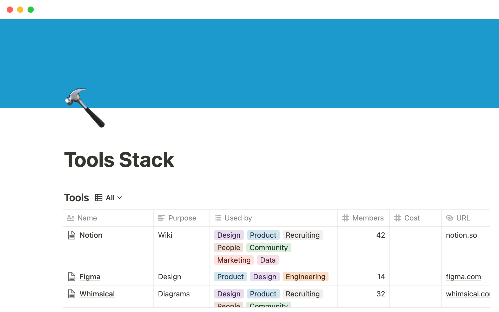
Task: Open the Used by column header menu
Action: pyautogui.click(x=238, y=218)
